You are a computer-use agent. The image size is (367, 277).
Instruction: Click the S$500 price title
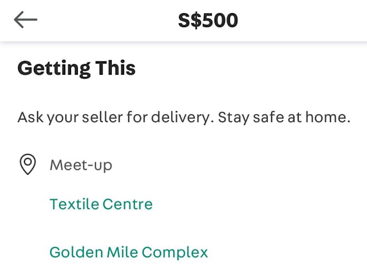point(208,21)
